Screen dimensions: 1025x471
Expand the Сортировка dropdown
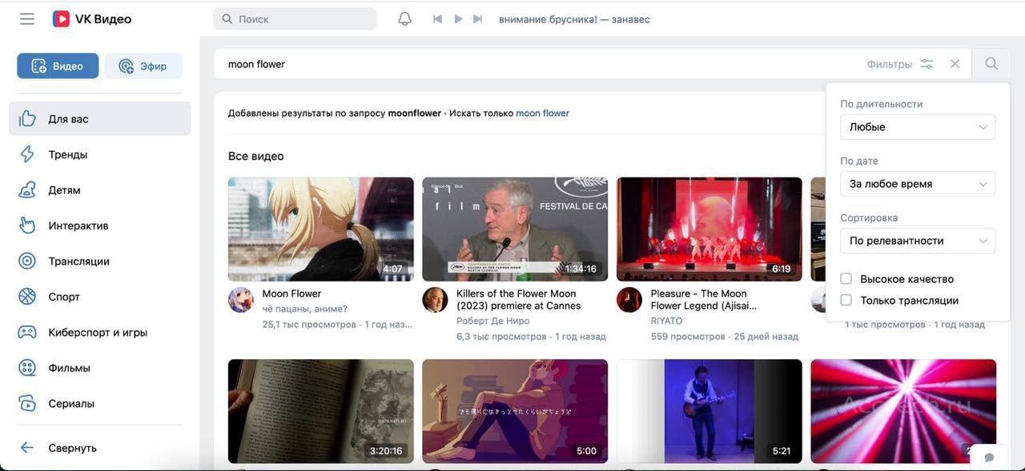tap(917, 241)
